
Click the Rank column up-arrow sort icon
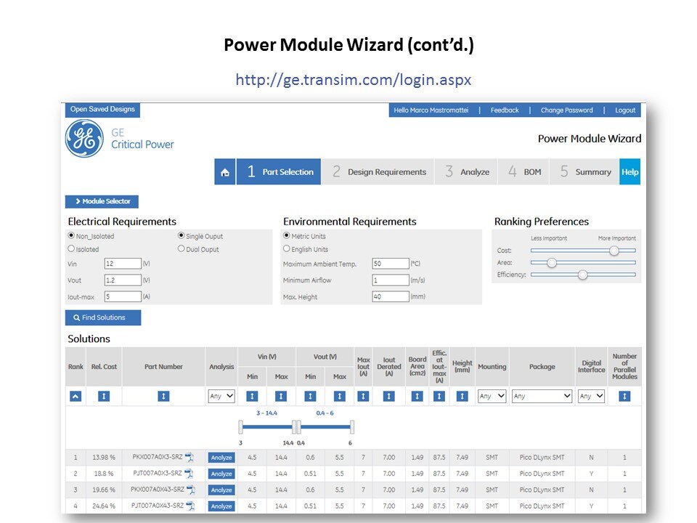tap(76, 396)
